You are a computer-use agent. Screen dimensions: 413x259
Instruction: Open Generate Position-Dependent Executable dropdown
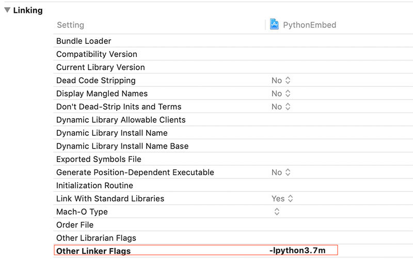[x=281, y=172]
